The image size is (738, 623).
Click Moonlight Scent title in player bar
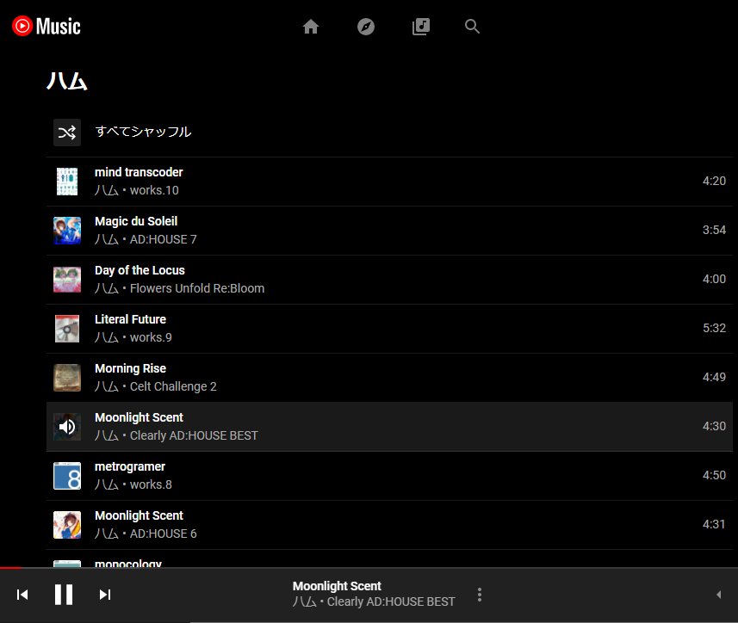(x=337, y=586)
